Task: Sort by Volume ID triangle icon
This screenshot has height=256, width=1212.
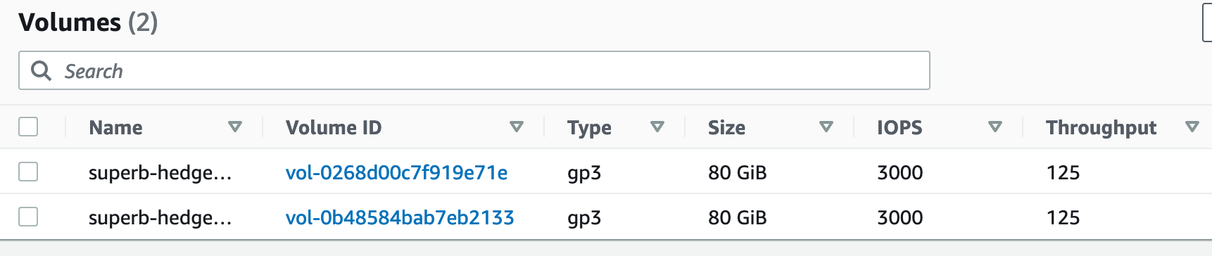Action: (x=517, y=127)
